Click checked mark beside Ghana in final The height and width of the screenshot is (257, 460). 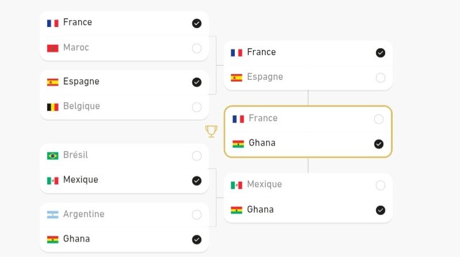click(379, 144)
